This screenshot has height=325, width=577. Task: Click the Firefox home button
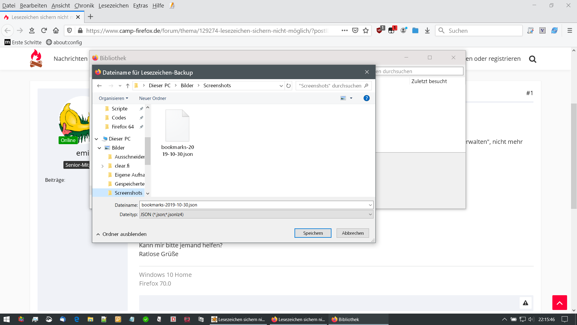[x=56, y=30]
